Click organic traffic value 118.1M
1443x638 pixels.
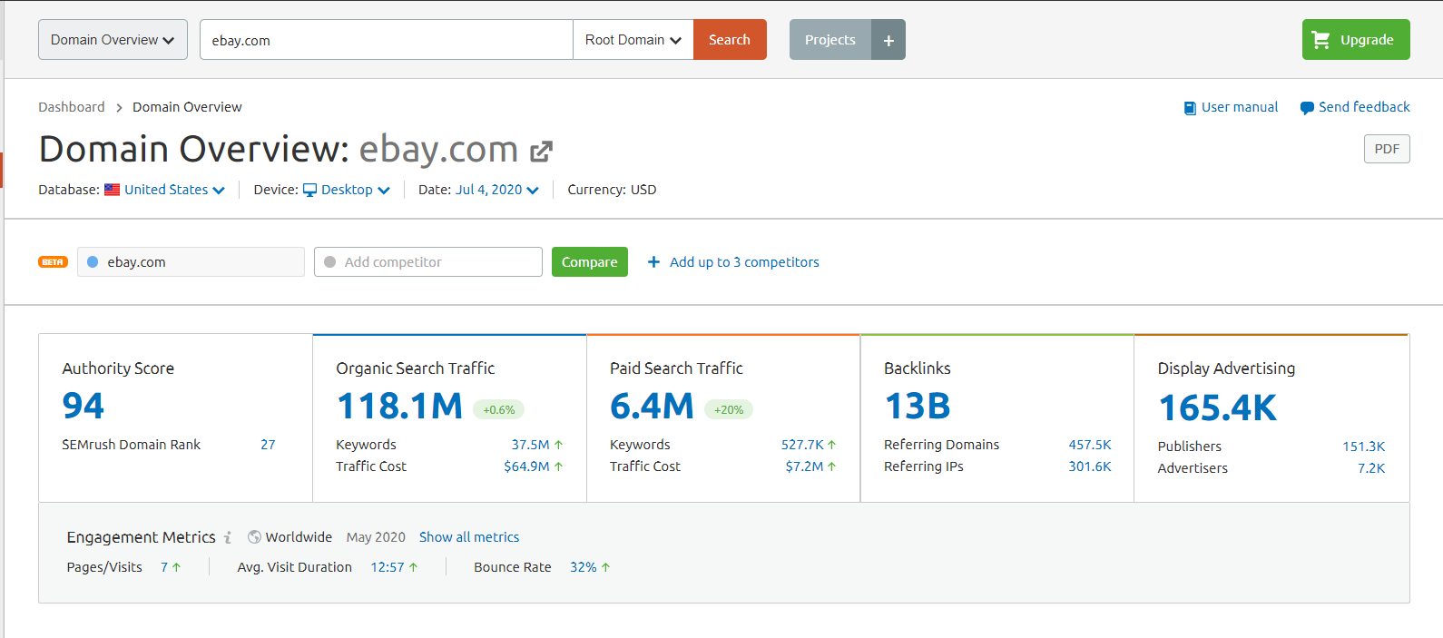[399, 406]
